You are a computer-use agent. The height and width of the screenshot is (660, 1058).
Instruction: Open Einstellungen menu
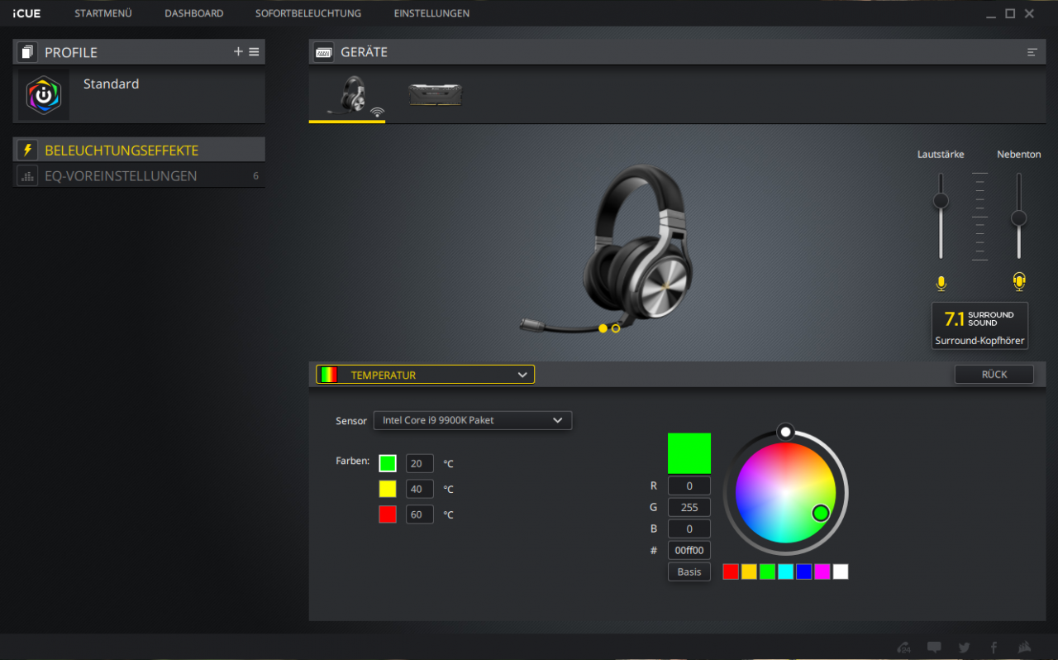pos(431,13)
